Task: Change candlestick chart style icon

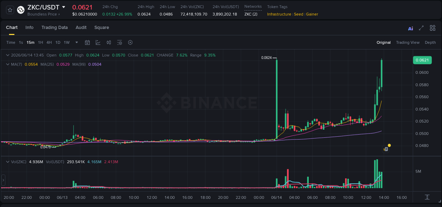Action: pos(109,42)
